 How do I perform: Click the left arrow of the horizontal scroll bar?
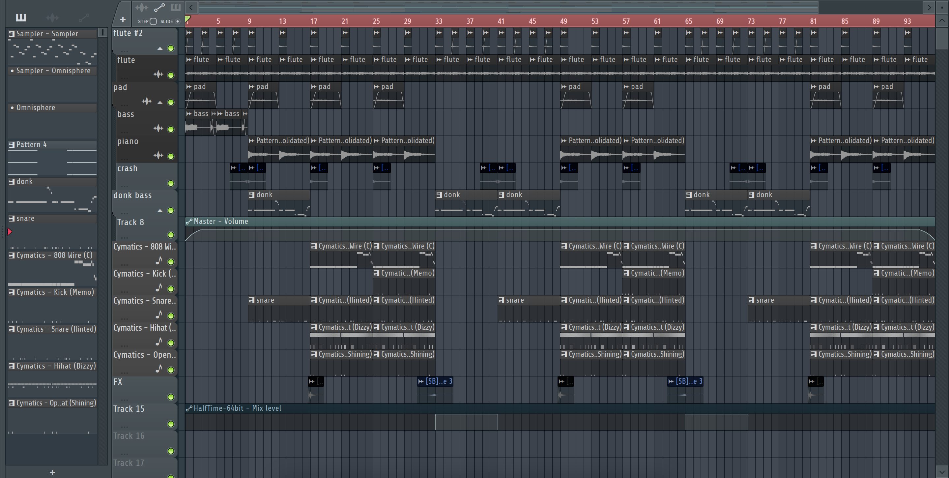pos(191,7)
